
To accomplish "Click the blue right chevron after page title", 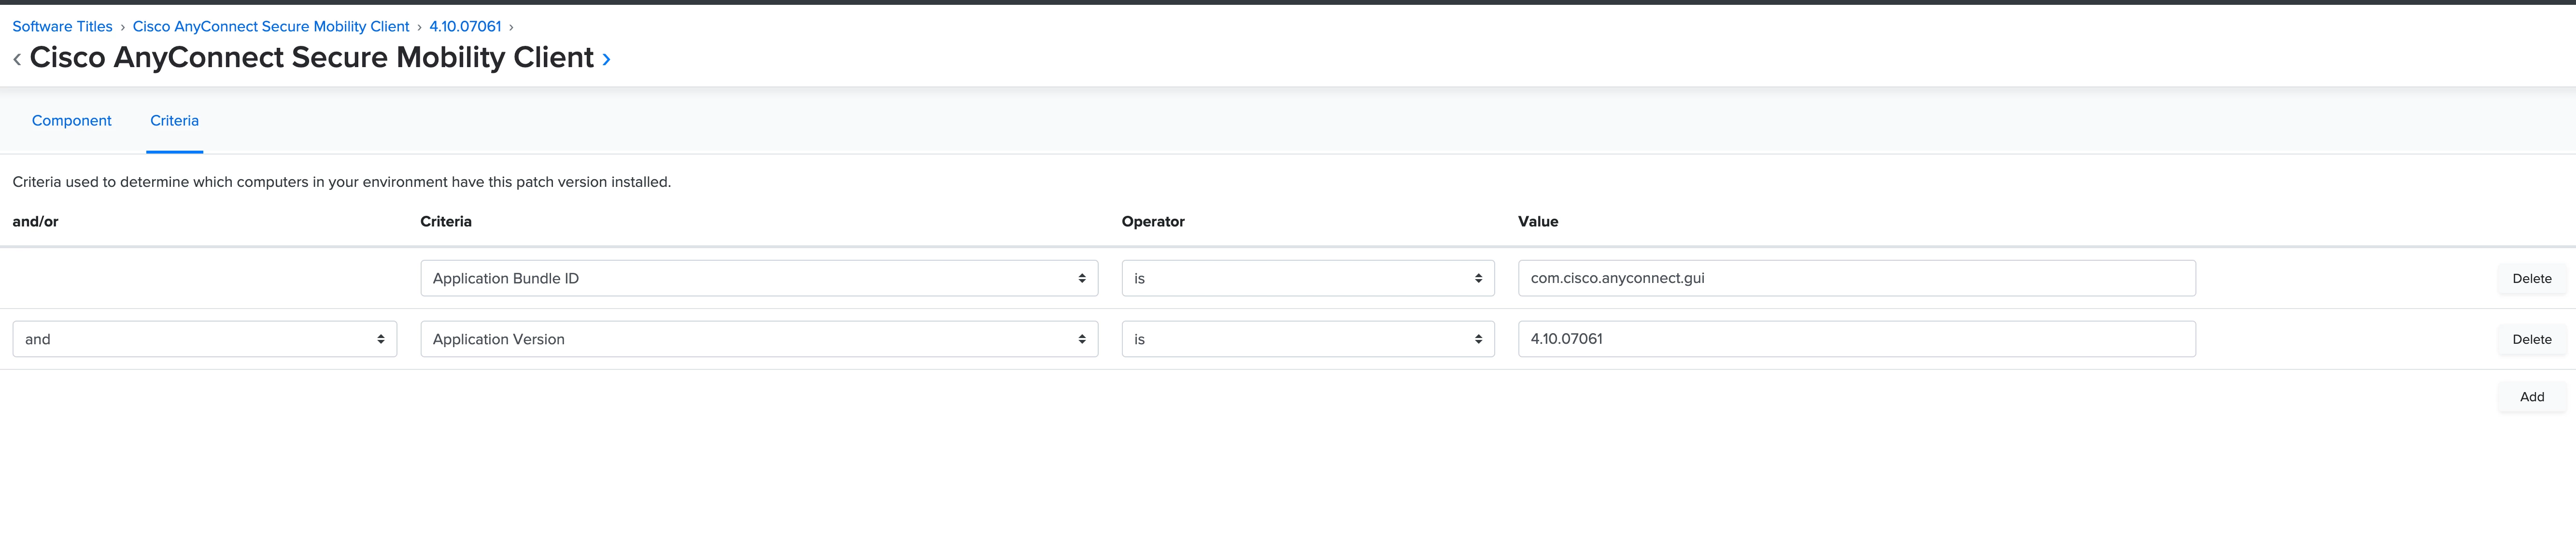I will [606, 60].
